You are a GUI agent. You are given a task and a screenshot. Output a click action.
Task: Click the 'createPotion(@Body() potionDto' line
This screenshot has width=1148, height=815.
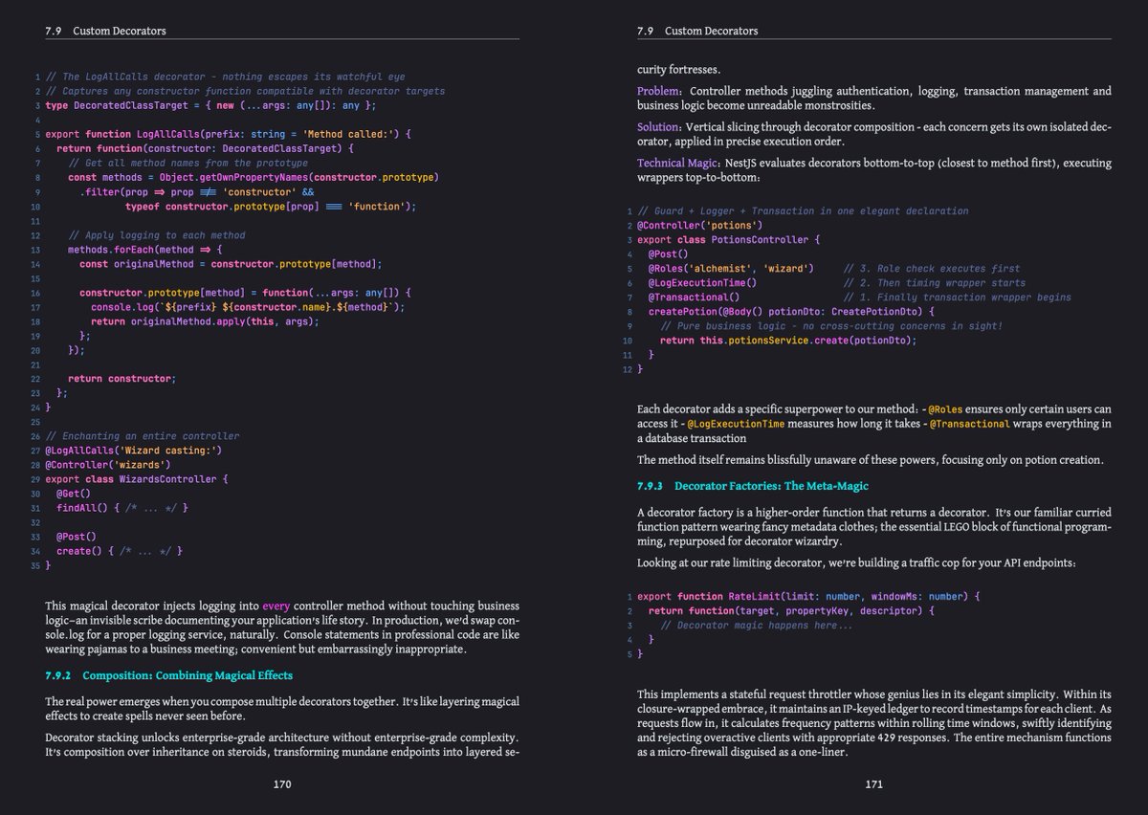pyautogui.click(x=791, y=311)
